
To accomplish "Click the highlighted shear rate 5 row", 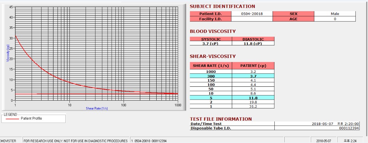I will pyautogui.click(x=232, y=98).
